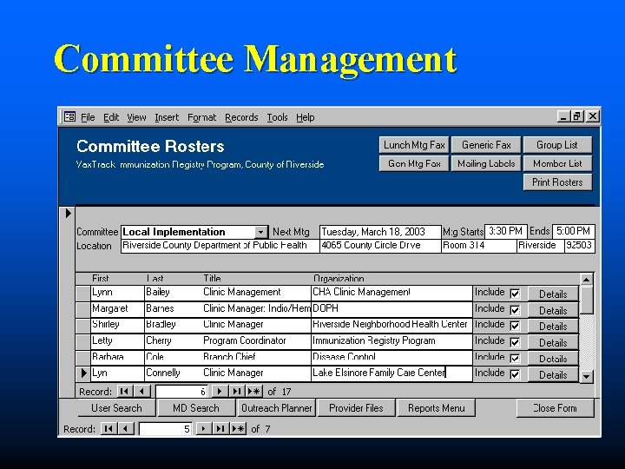
Task: Open Provider Files
Action: (356, 408)
